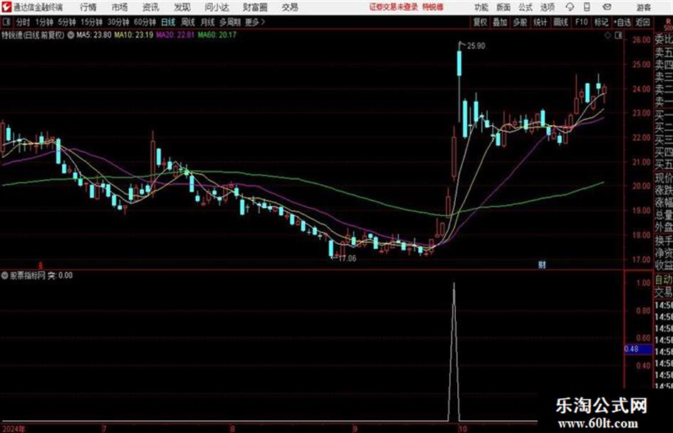Click the 财 marker on the chart

[x=542, y=264]
